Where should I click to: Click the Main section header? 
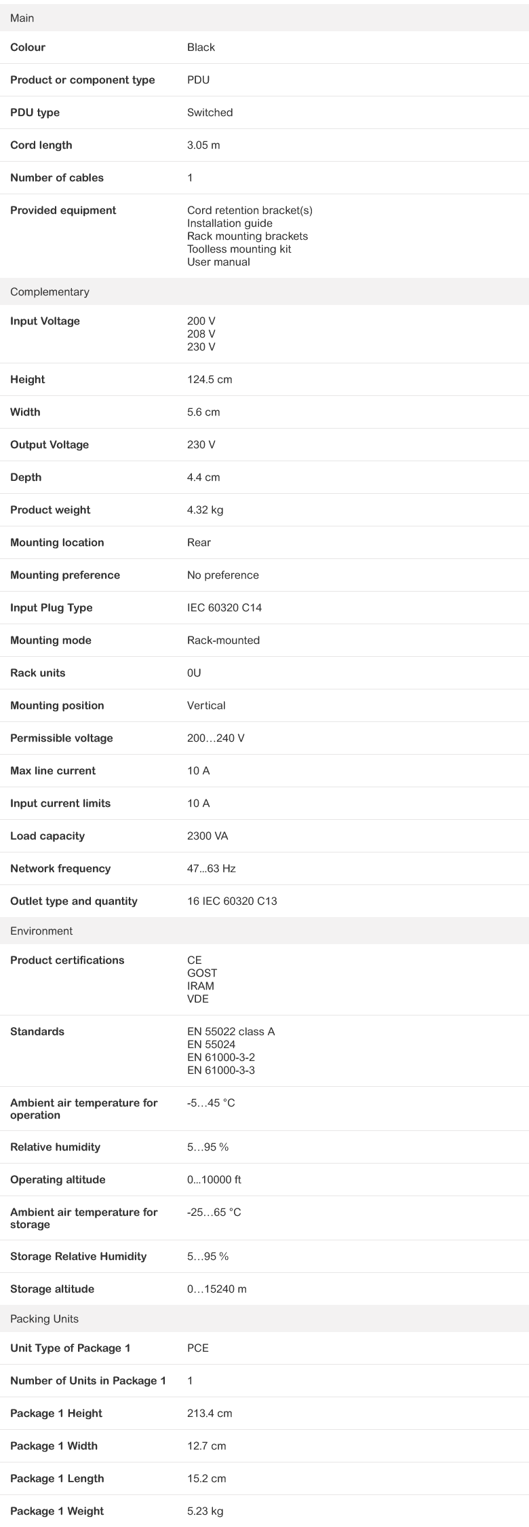tap(22, 18)
